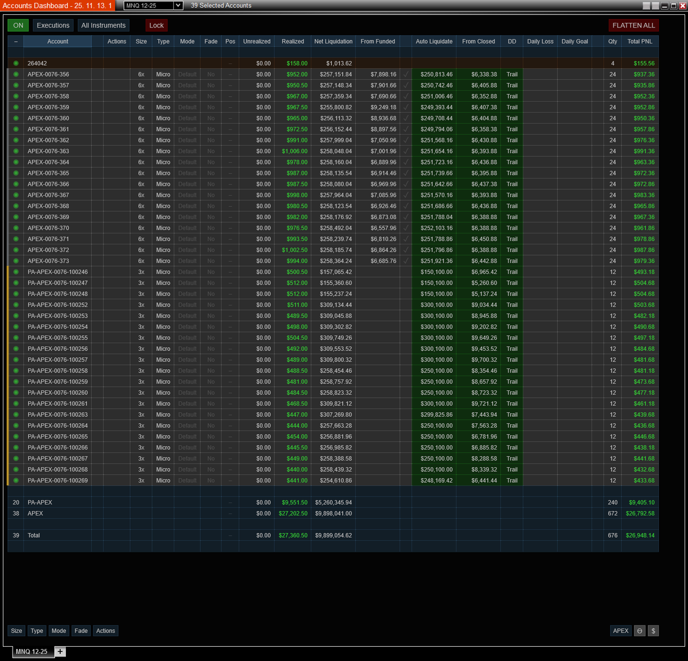Click No fade cell for APEX-0076-366
The height and width of the screenshot is (661, 688).
(x=211, y=184)
